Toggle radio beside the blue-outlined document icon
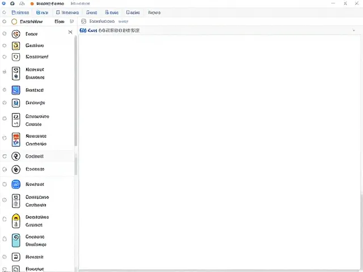The width and height of the screenshot is (363, 272). click(5, 103)
